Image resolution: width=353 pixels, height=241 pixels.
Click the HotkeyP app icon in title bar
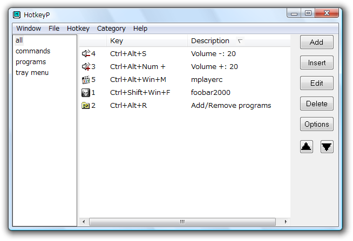tap(17, 15)
